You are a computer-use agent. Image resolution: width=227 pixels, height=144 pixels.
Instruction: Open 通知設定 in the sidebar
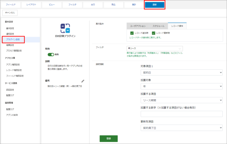pyautogui.click(x=10, y=34)
